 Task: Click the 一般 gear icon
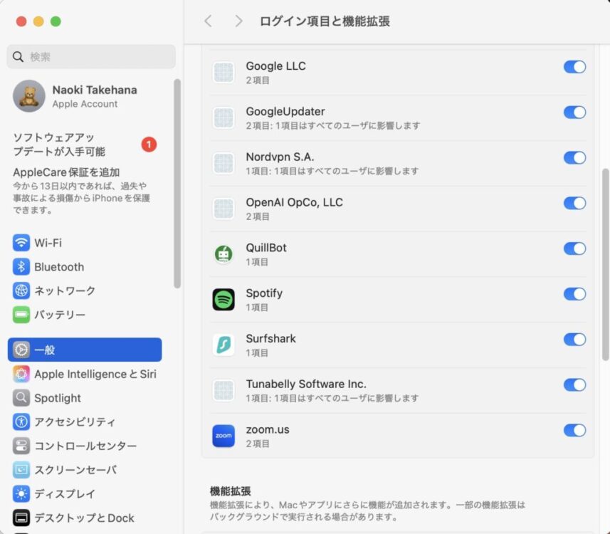coord(21,350)
